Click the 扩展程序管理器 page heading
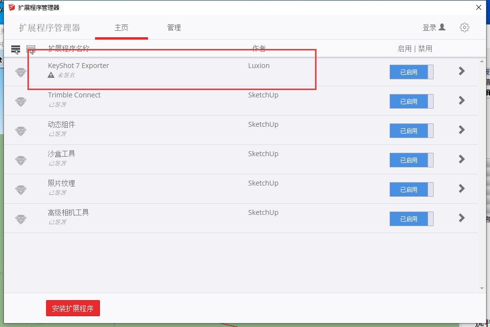This screenshot has height=327, width=490. [x=49, y=28]
